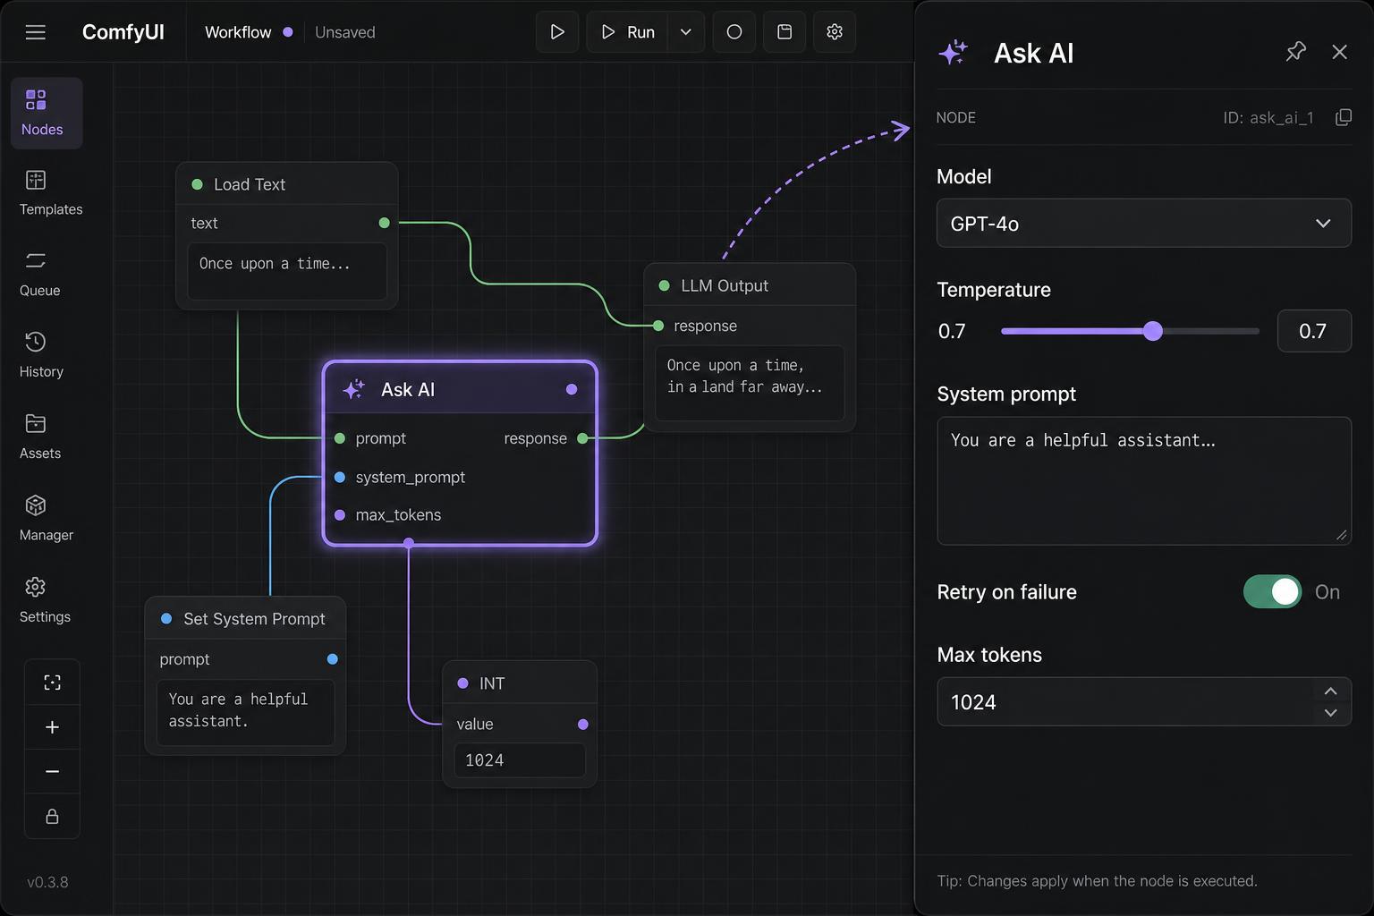Click the INT node value field 1024
1374x916 pixels.
(x=519, y=760)
